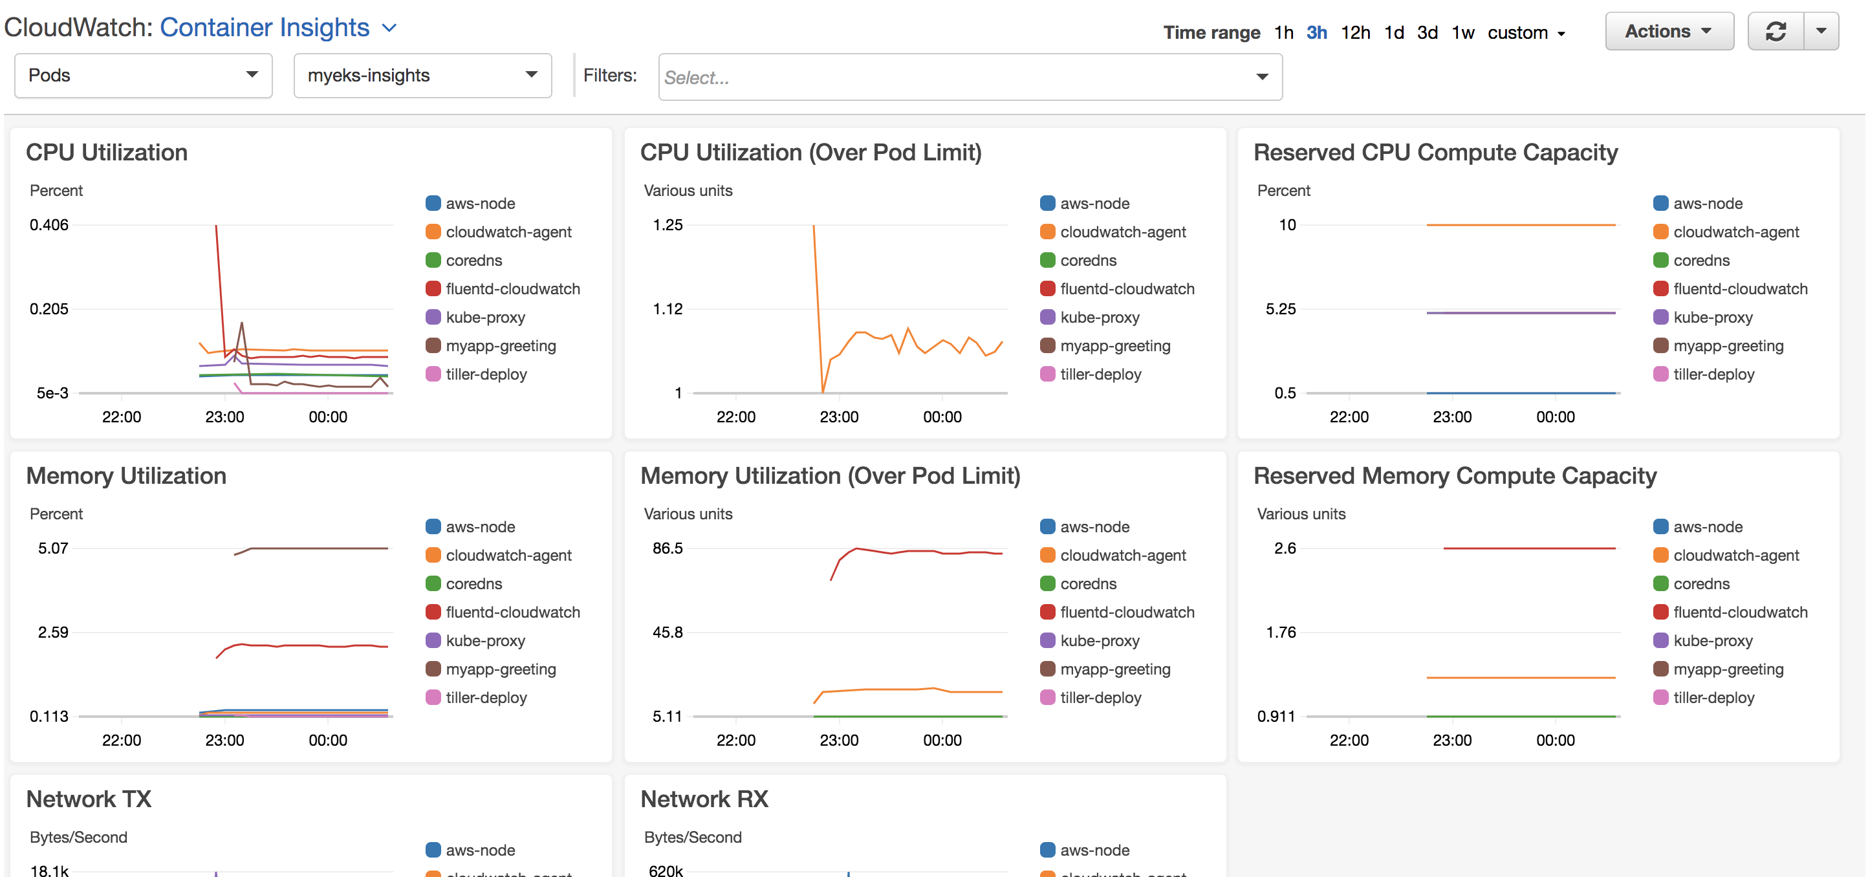Click the Reserved Memory Compute Capacity title

coord(1455,475)
